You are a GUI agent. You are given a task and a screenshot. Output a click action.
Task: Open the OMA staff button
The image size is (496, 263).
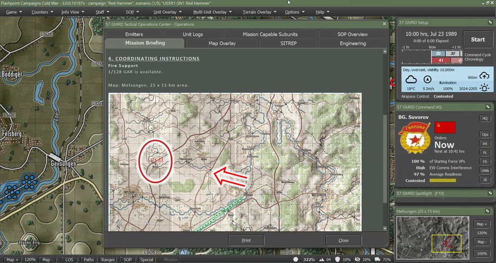pos(485,170)
